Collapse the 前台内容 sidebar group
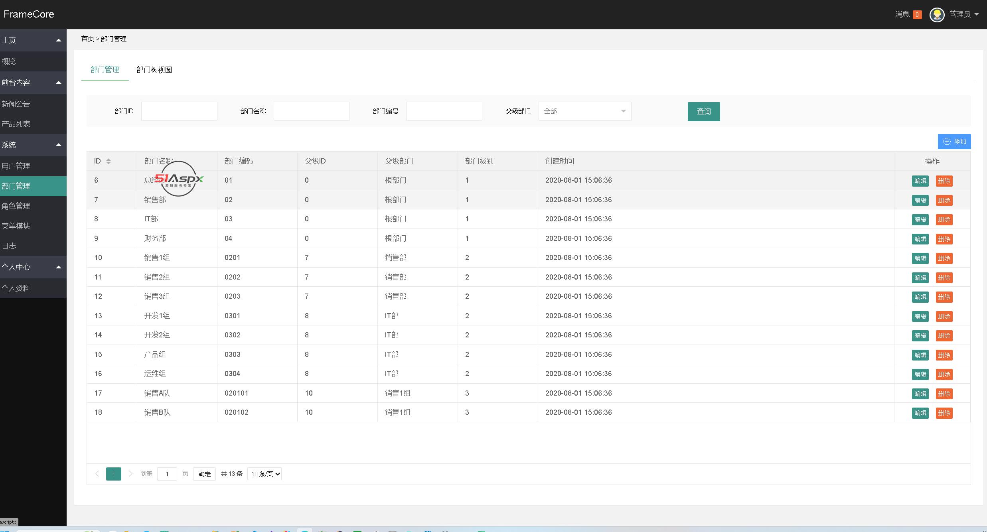Viewport: 987px width, 532px height. 59,83
